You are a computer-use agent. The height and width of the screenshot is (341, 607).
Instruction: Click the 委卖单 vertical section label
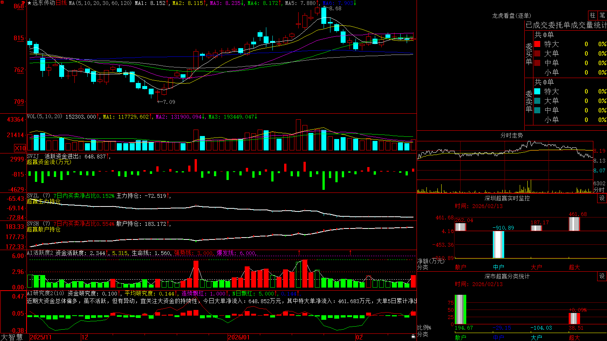pyautogui.click(x=529, y=101)
